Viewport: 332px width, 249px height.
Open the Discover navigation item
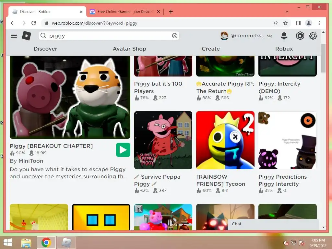tap(45, 49)
